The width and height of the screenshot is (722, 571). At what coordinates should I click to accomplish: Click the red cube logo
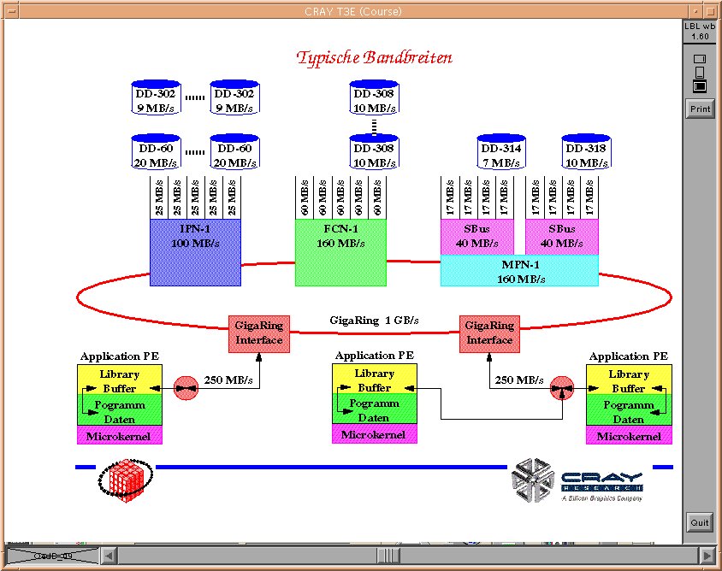click(125, 480)
